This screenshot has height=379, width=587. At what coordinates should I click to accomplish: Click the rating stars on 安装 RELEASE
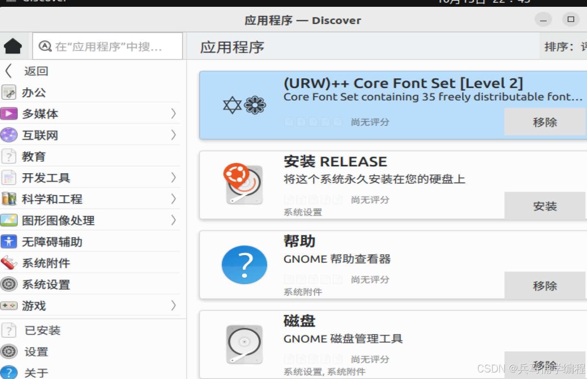tap(313, 200)
